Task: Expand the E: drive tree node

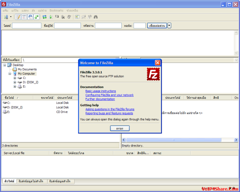Action: coord(15,87)
